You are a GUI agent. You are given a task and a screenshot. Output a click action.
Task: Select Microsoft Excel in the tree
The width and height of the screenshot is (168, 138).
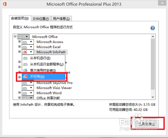pyautogui.click(x=48, y=47)
